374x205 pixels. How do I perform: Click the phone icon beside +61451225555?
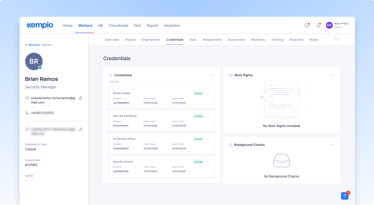27,113
